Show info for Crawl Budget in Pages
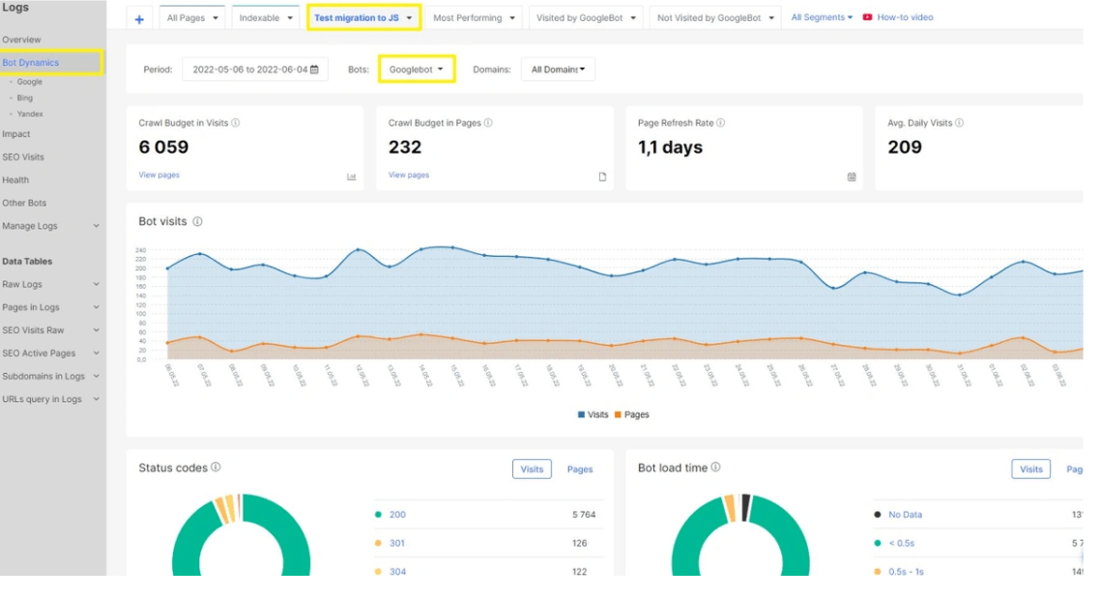Image resolution: width=1100 pixels, height=597 pixels. (x=488, y=123)
